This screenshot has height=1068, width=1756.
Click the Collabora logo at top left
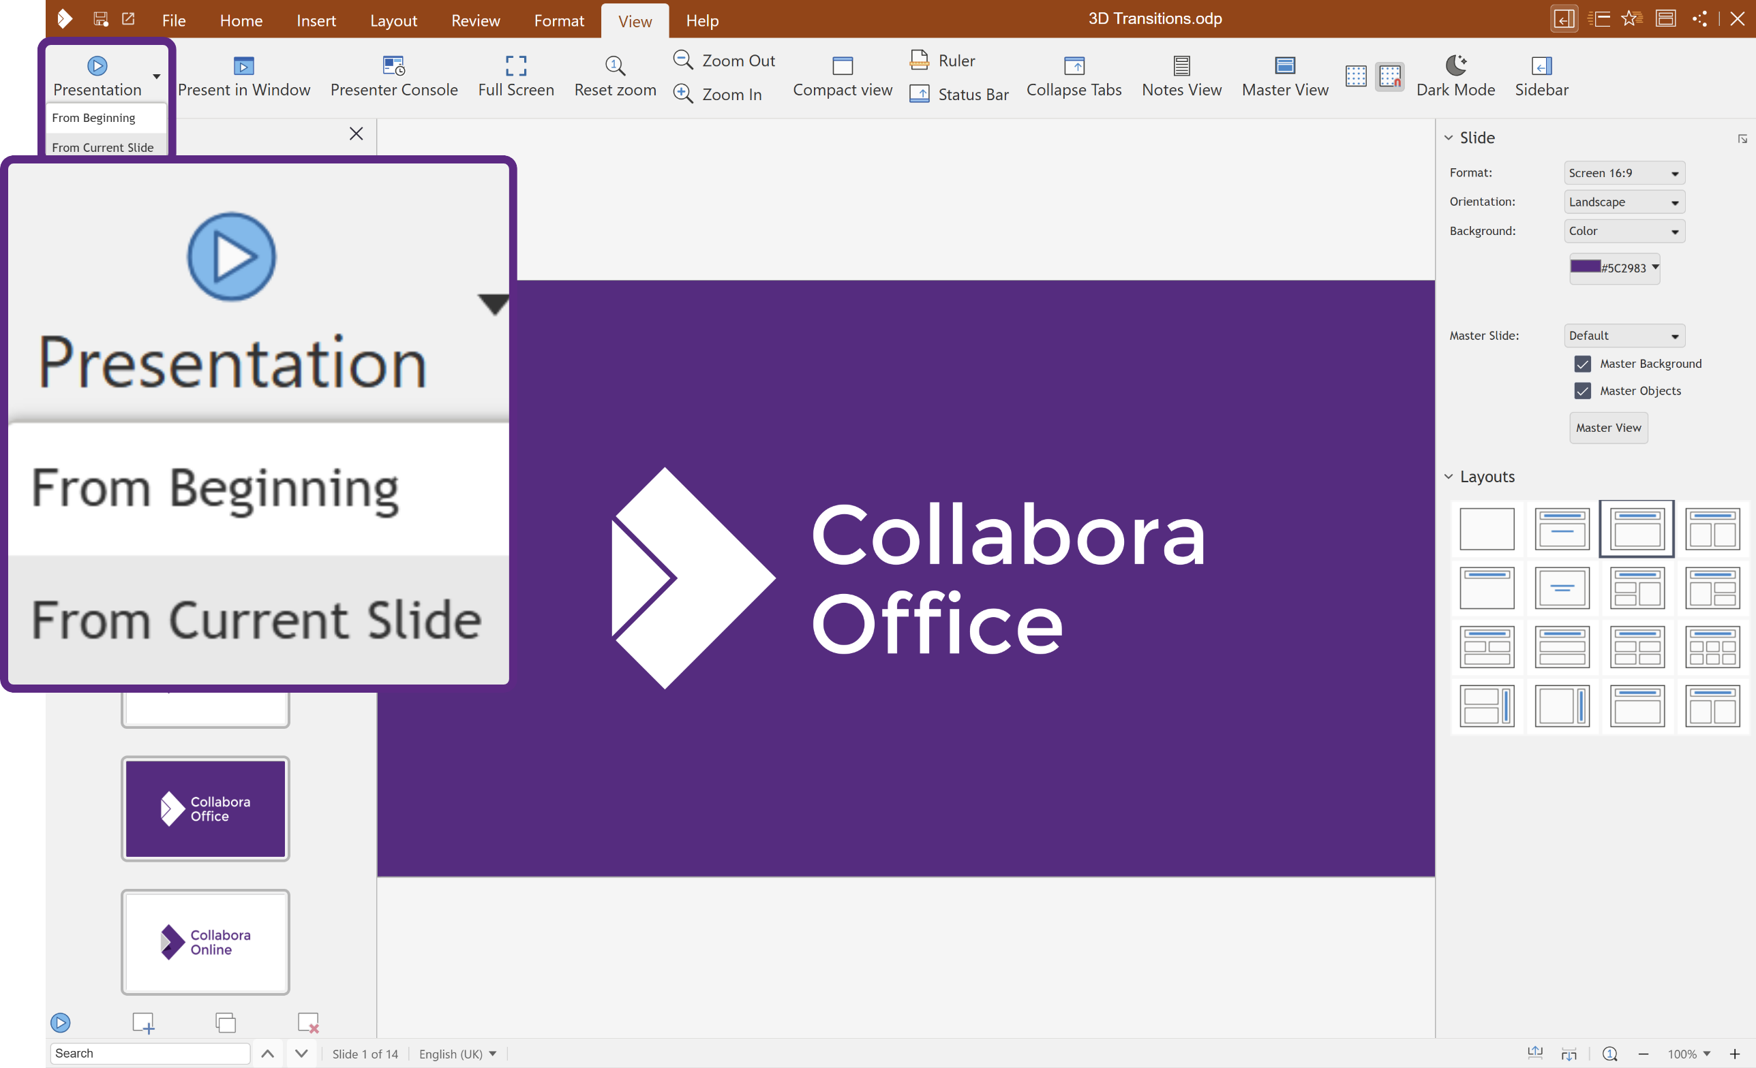pyautogui.click(x=64, y=19)
